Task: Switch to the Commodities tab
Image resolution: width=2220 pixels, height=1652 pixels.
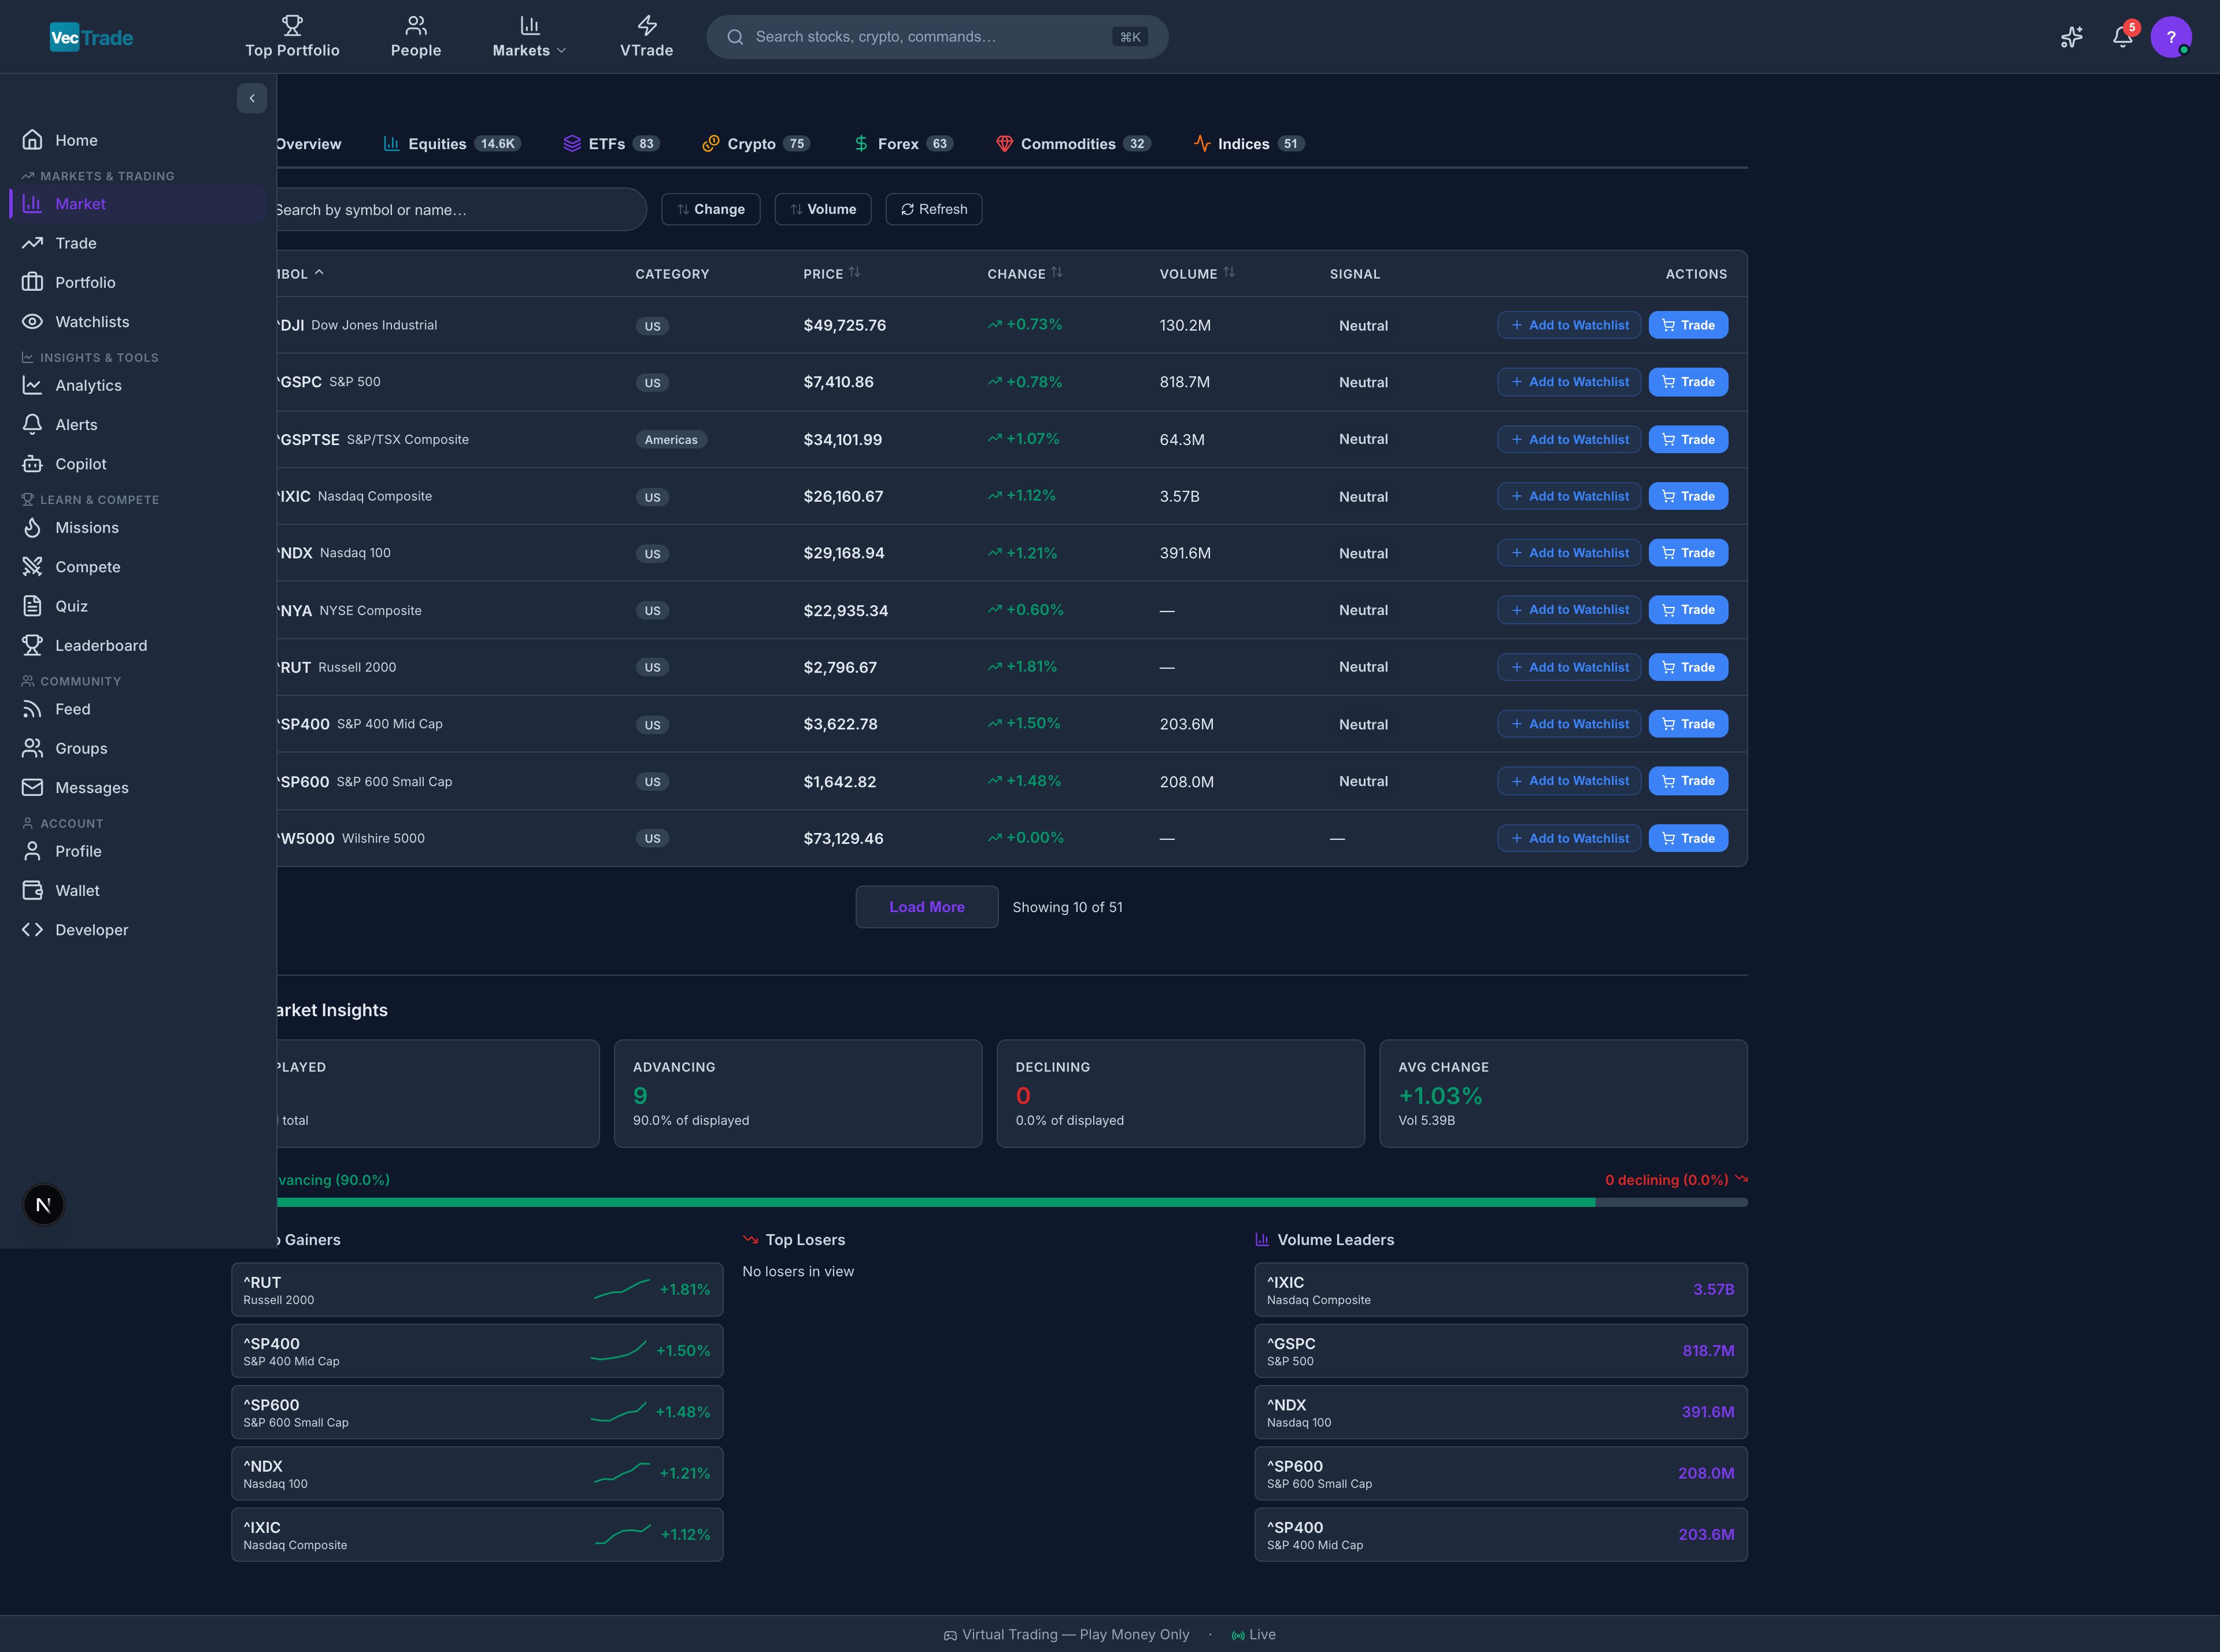Action: coord(1073,144)
